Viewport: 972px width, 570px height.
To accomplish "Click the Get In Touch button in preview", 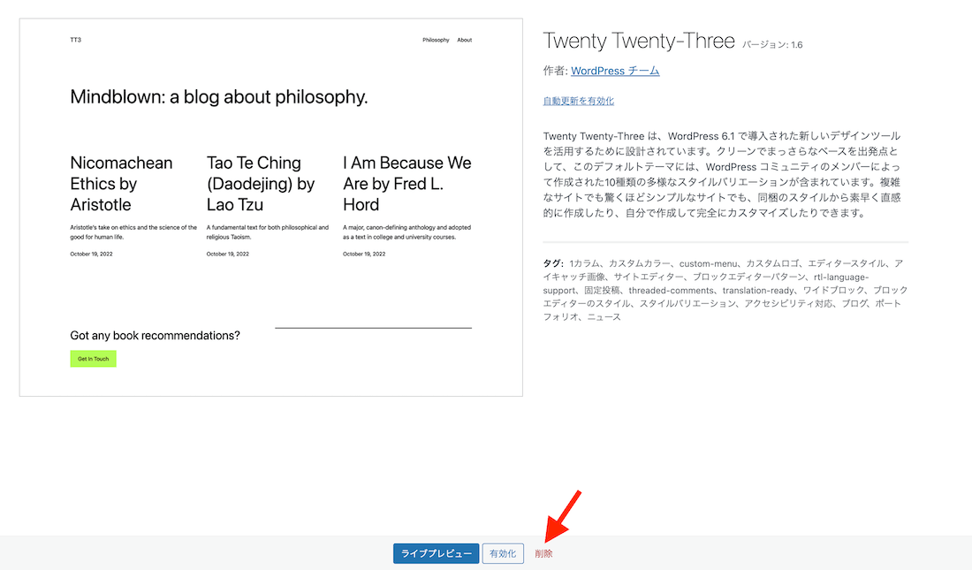I will [93, 359].
